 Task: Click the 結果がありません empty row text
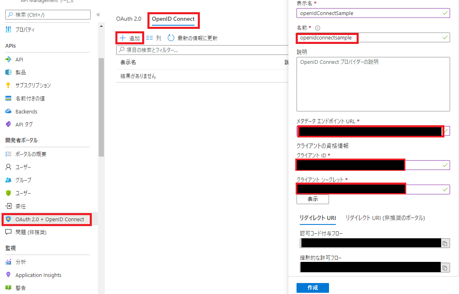click(x=138, y=76)
